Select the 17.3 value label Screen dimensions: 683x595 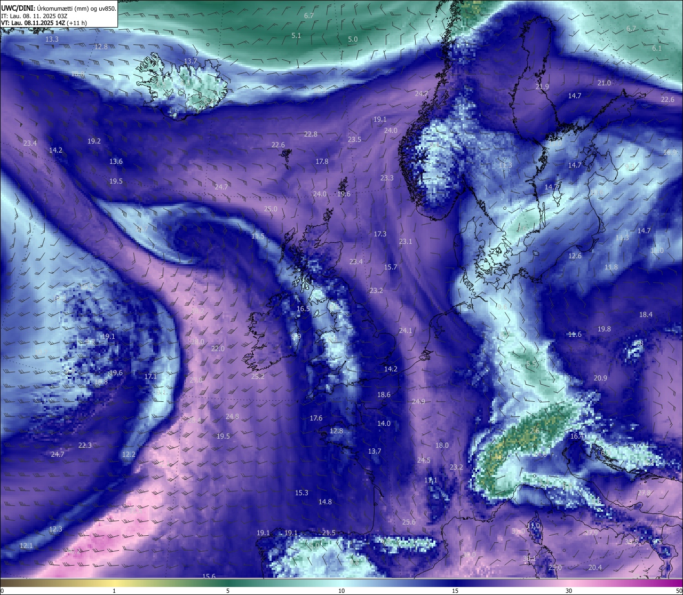point(380,234)
